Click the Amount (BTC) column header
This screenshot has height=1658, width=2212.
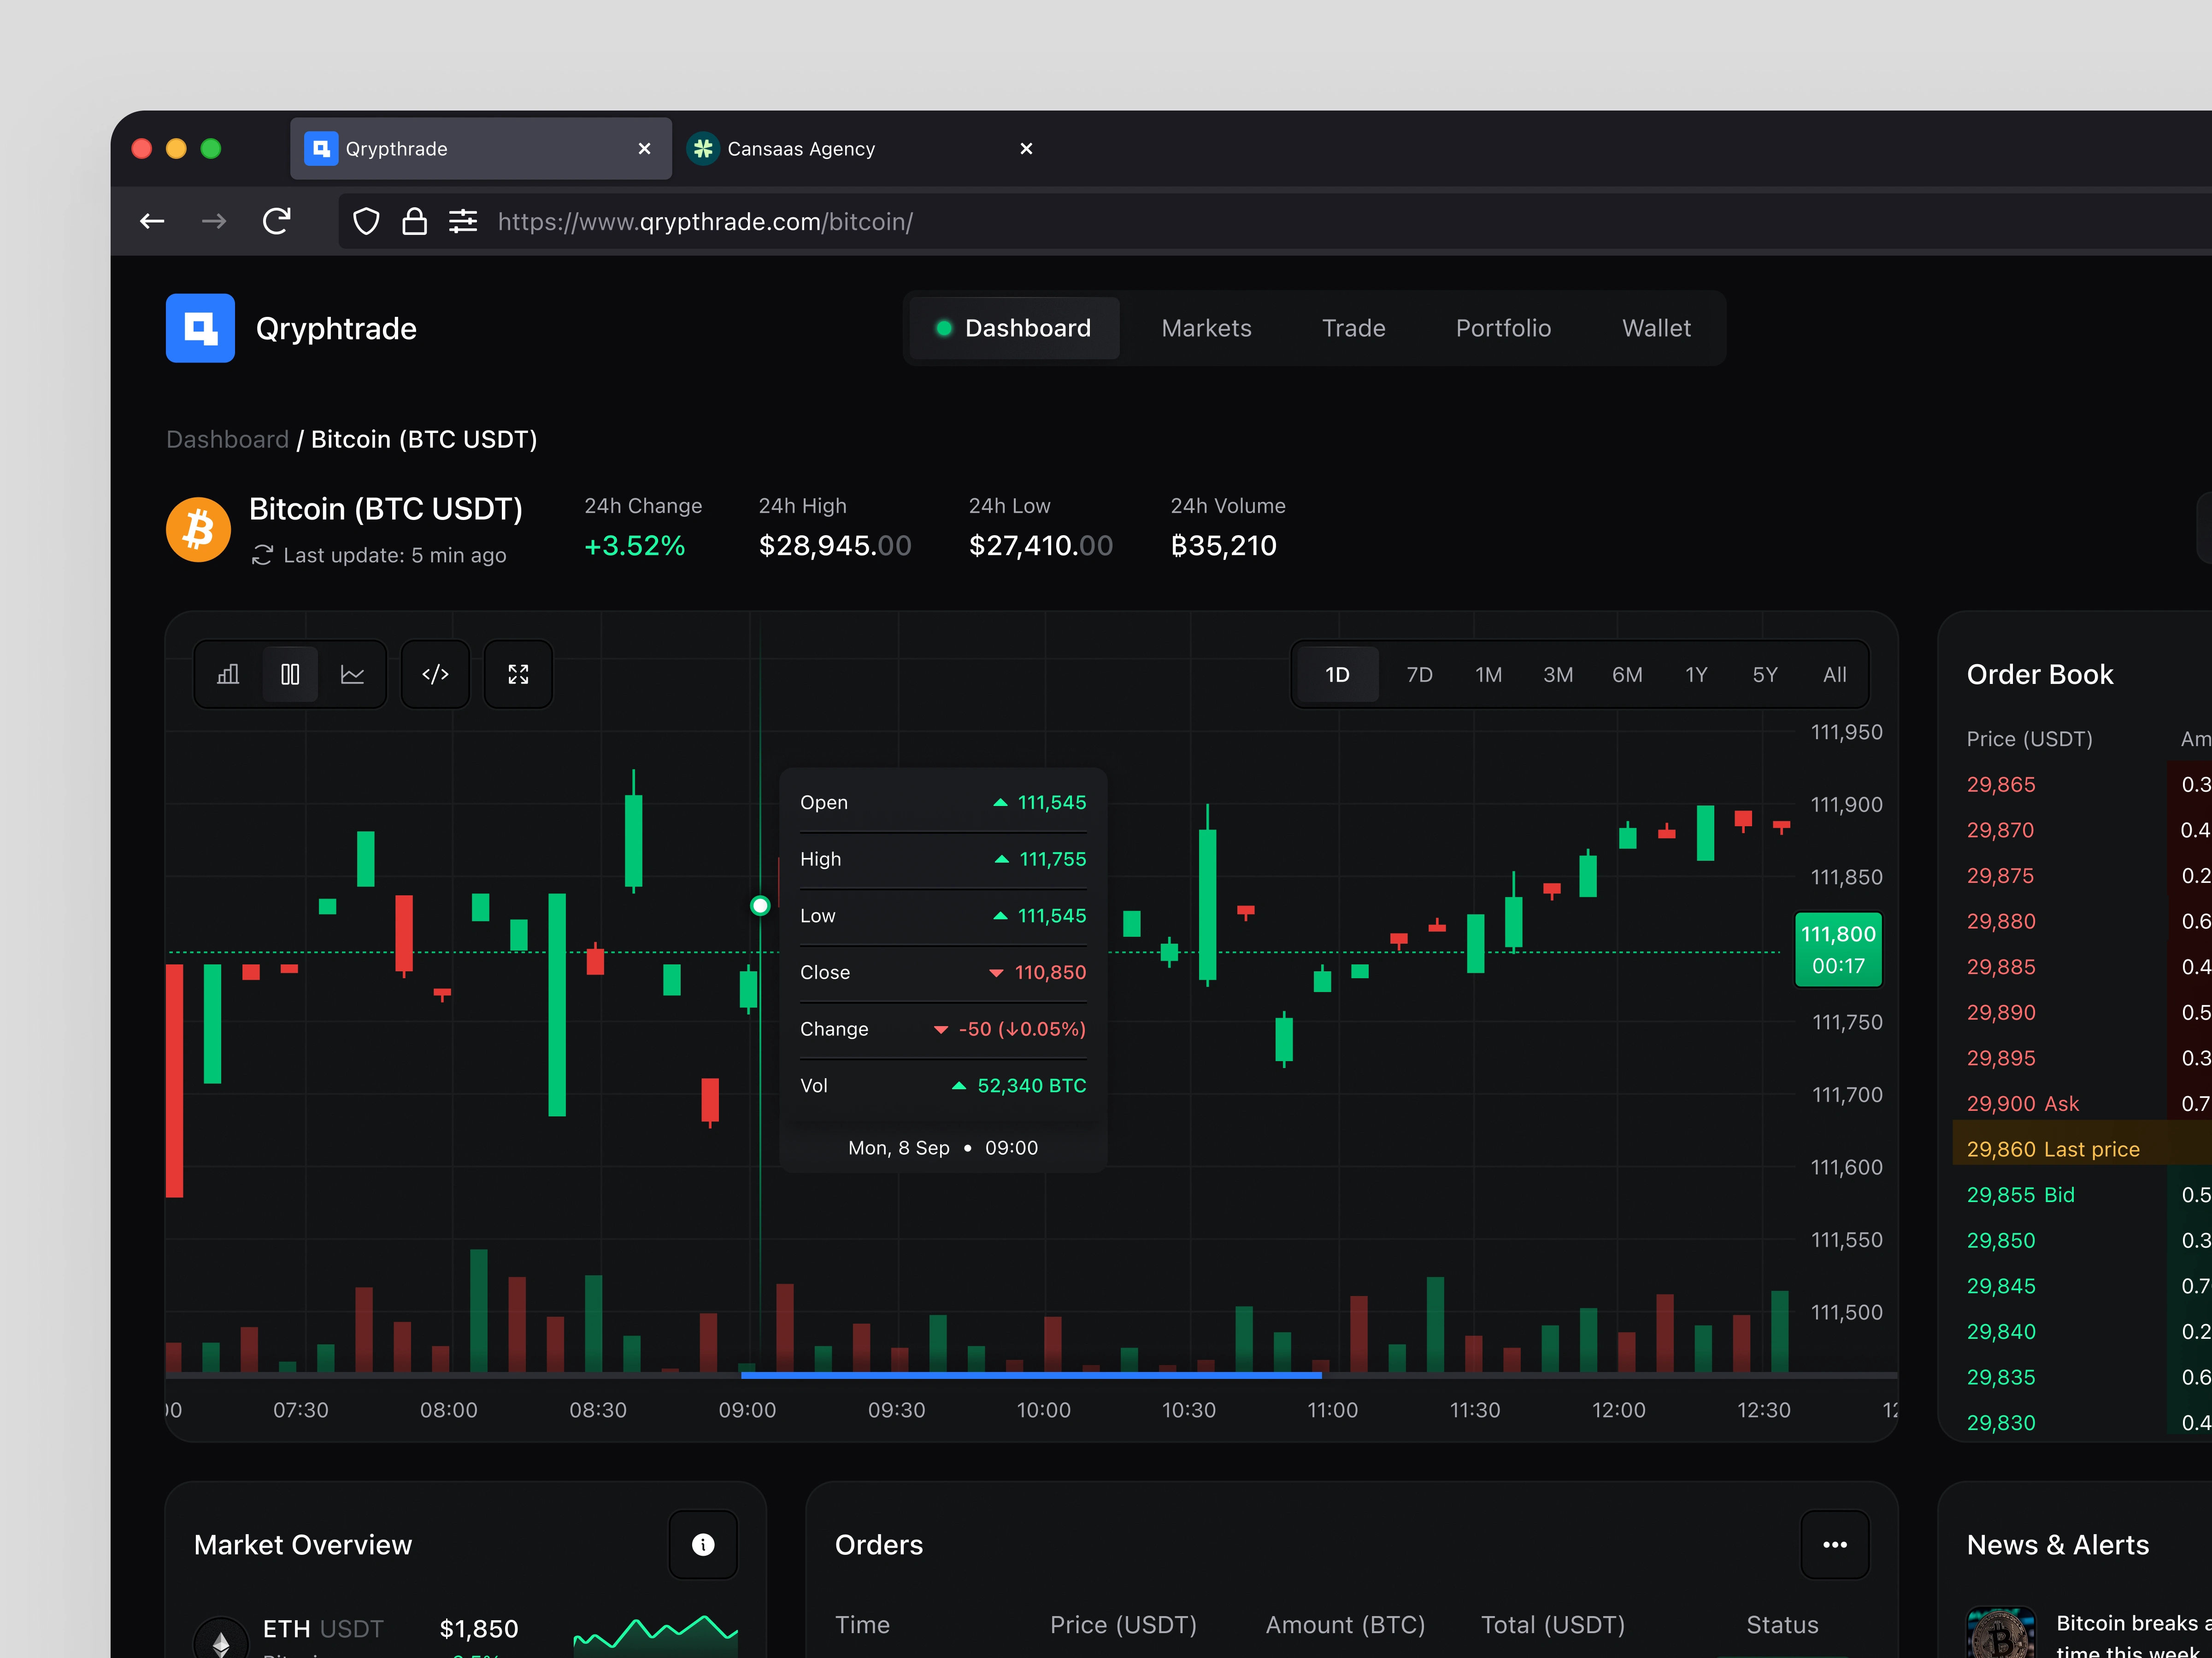1345,1625
